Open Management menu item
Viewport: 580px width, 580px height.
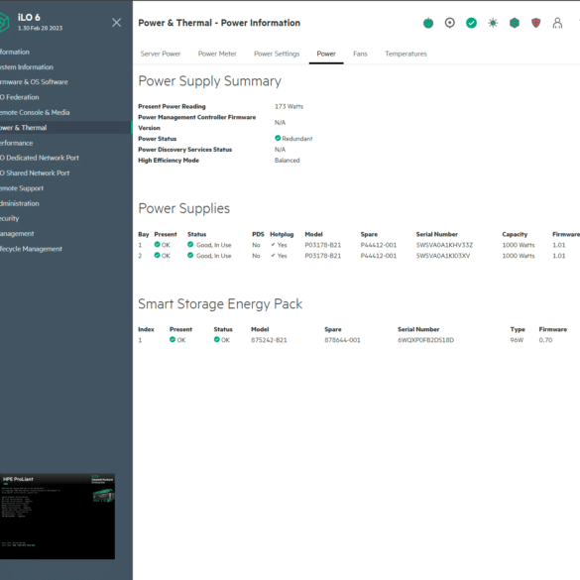click(x=17, y=233)
